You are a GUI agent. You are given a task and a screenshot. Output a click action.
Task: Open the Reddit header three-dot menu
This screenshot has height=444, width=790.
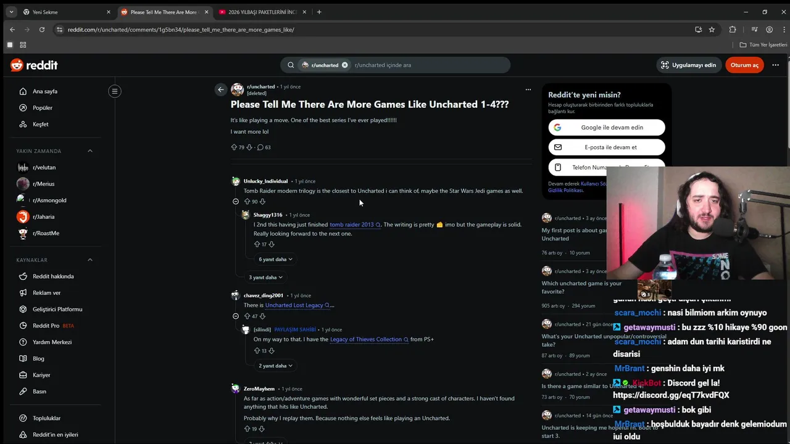[x=775, y=65]
